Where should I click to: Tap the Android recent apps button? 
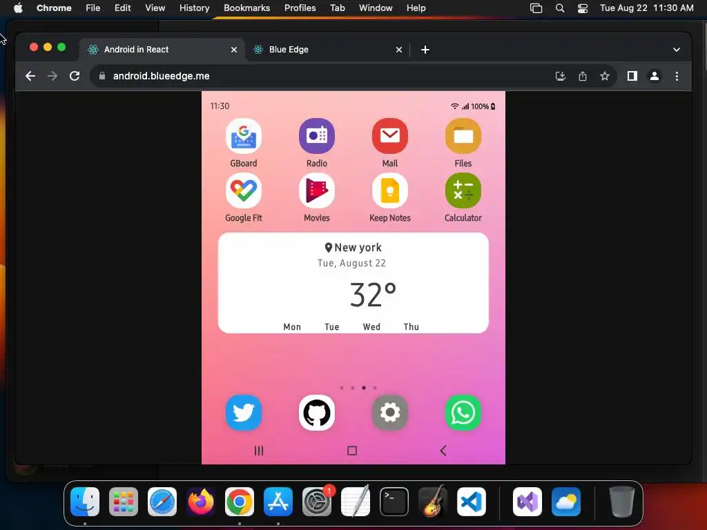(x=259, y=450)
